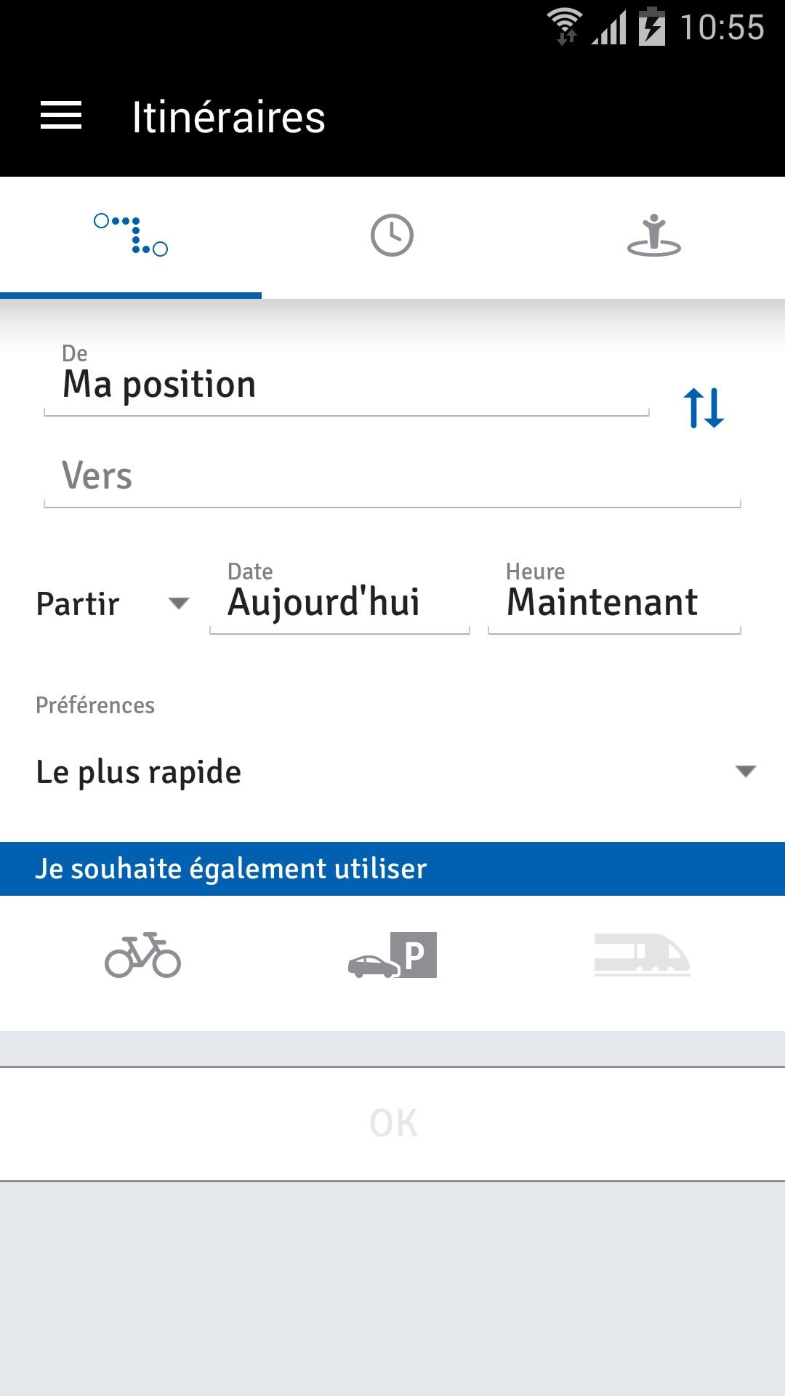Click the 'Je souhaite également utiliser' bar

coord(392,867)
